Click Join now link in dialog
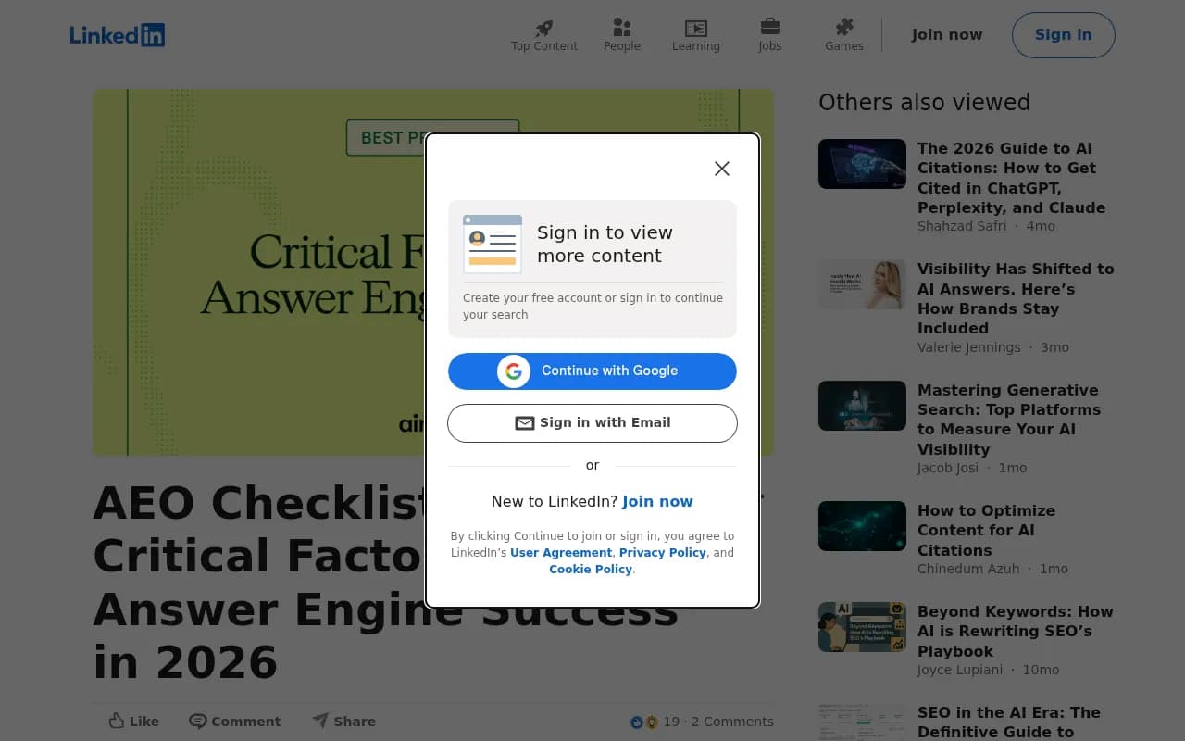The height and width of the screenshot is (741, 1185). (657, 501)
